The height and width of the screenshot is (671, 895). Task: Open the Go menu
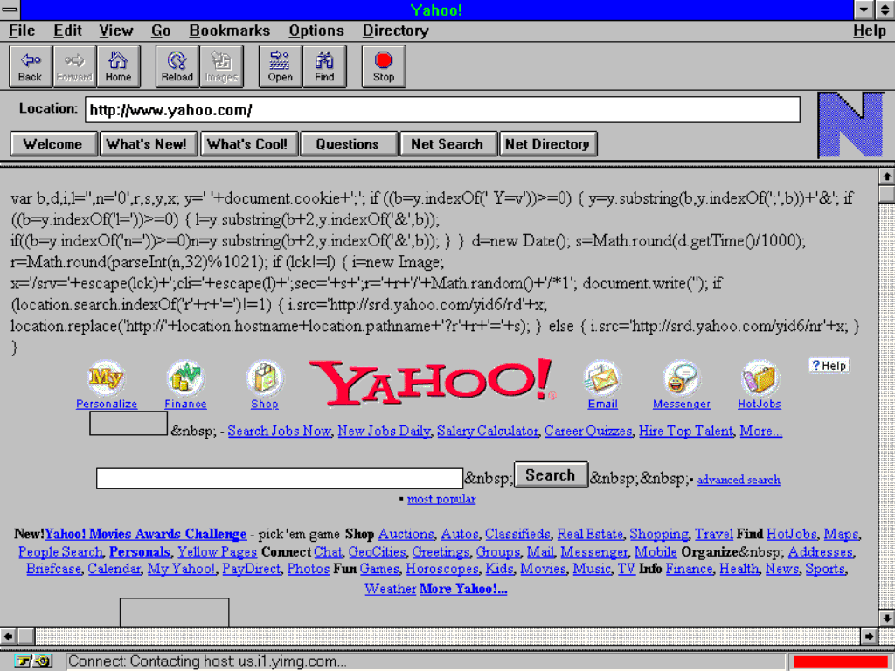[x=161, y=31]
